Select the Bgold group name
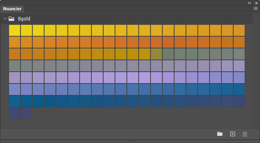Viewport: 260px width, 143px height. pos(24,19)
